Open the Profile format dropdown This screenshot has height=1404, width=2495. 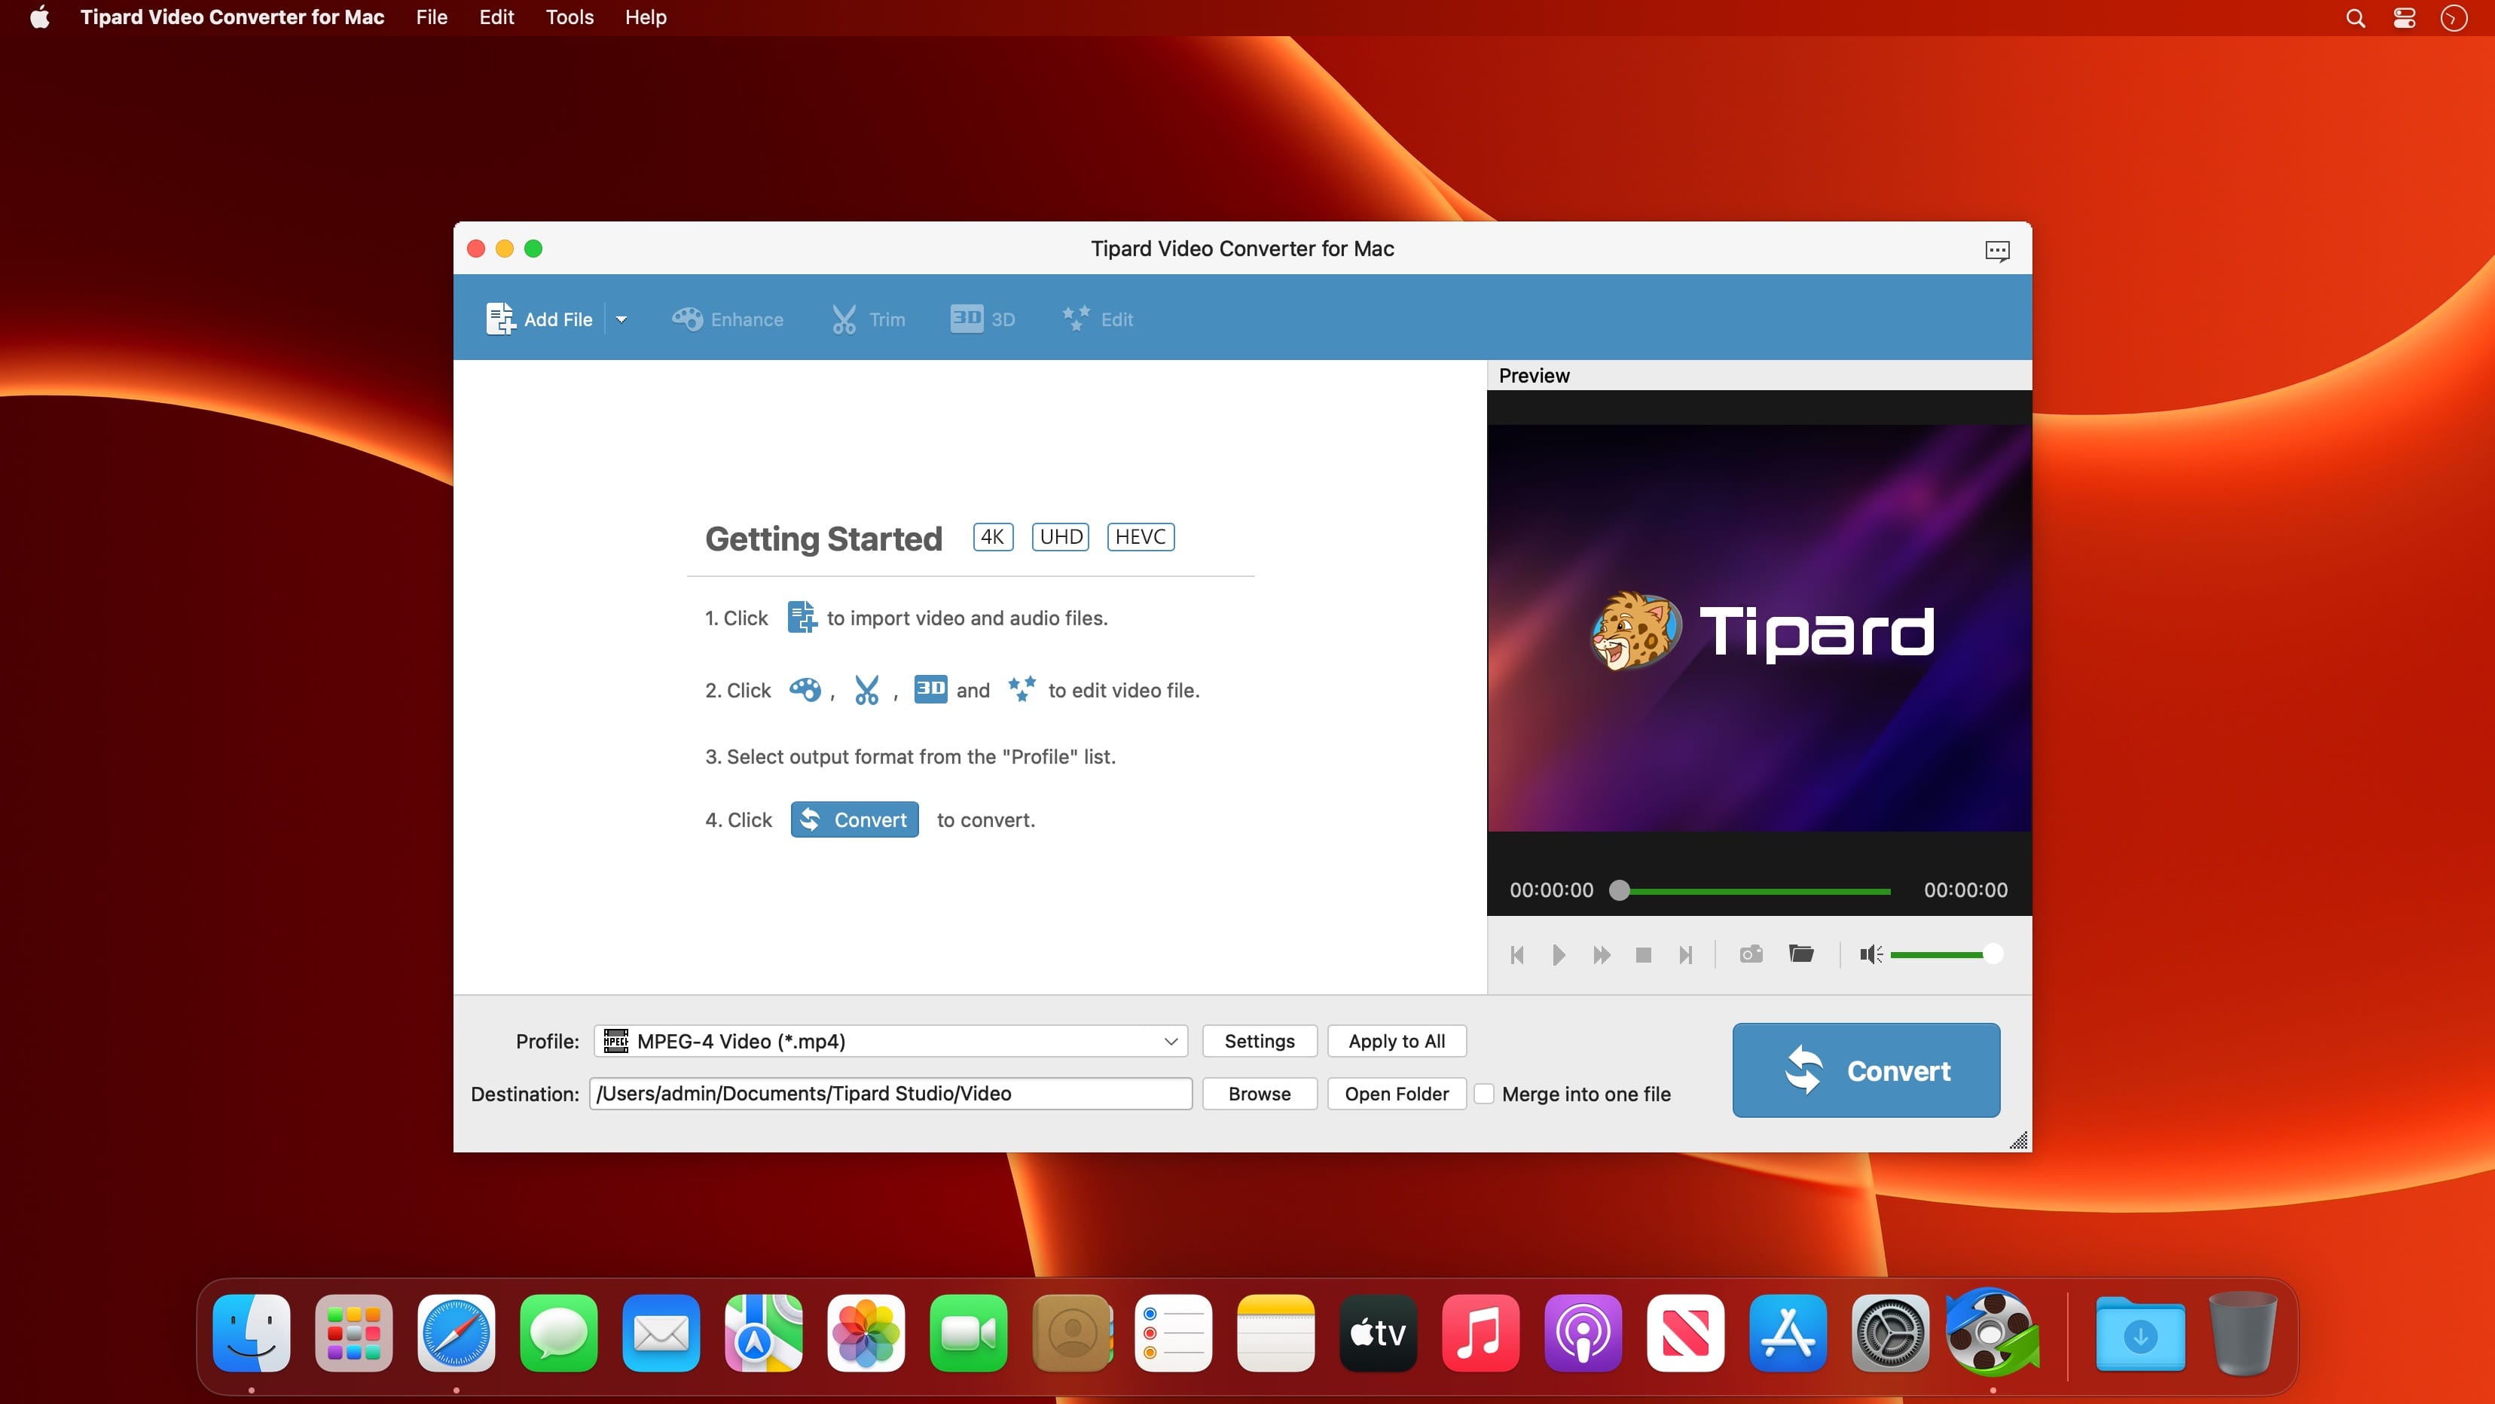(x=890, y=1041)
